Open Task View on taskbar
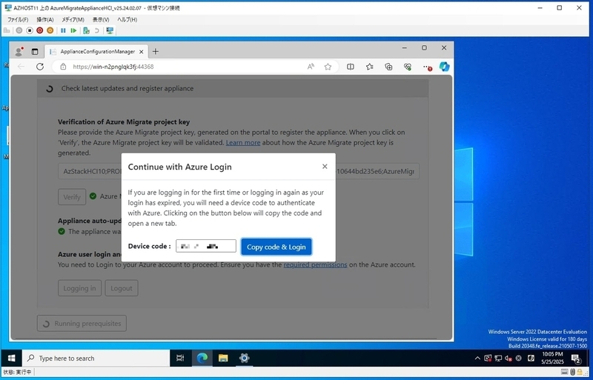593x380 pixels. coord(180,358)
